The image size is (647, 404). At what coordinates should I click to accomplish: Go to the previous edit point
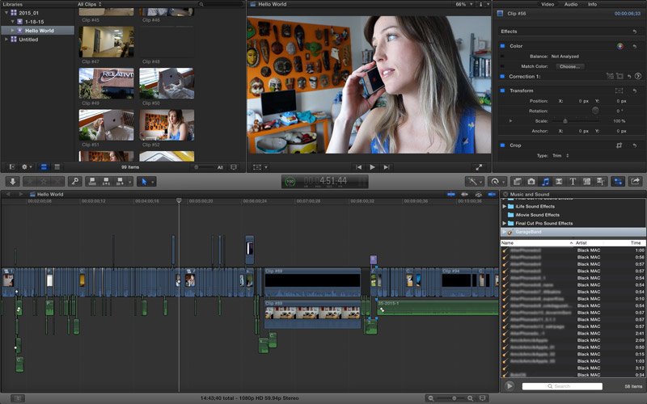(x=358, y=167)
